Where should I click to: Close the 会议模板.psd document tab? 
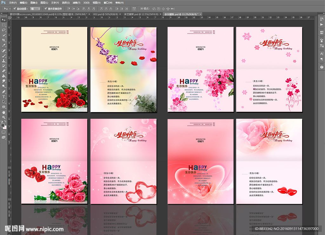pos(200,14)
